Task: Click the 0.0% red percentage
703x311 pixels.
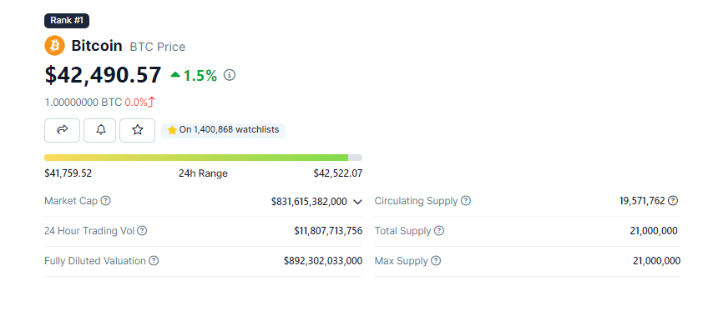Action: tap(136, 103)
